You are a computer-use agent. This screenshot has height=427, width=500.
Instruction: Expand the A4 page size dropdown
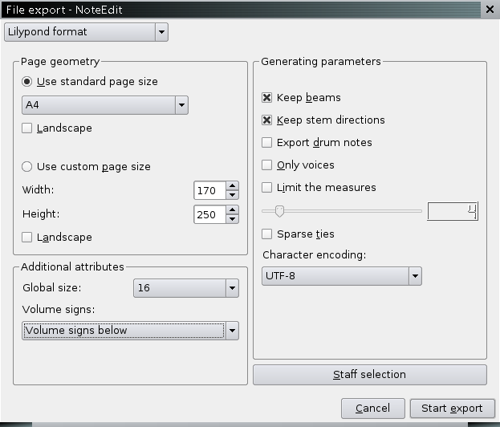(x=181, y=105)
